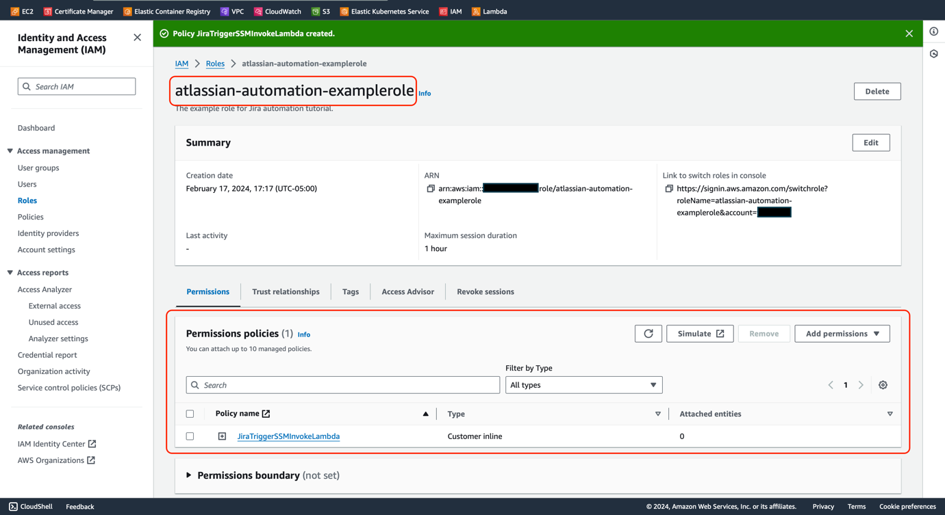Go to IAM breadcrumb link

(181, 64)
